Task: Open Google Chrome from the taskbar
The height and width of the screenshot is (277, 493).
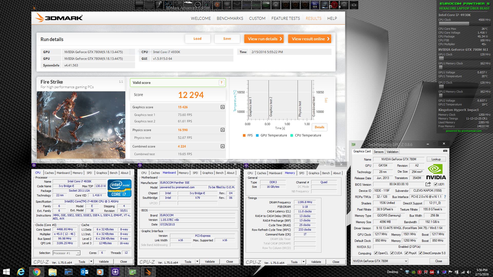Action: [36, 272]
